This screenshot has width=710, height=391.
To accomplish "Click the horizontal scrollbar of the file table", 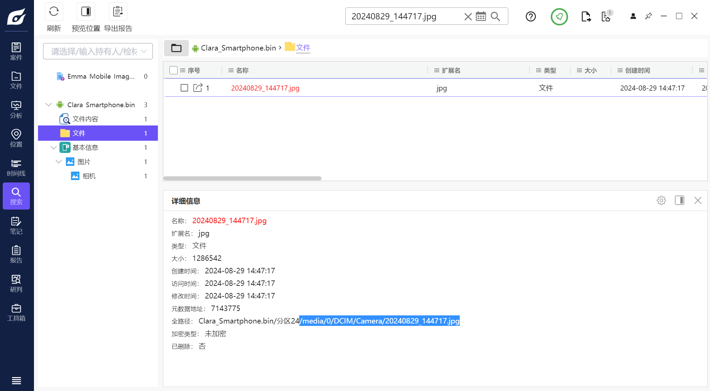I will (242, 178).
